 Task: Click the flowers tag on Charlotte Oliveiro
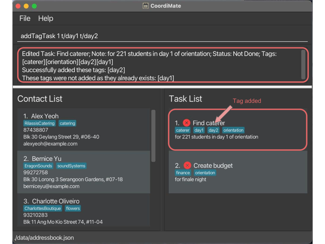pos(73,208)
